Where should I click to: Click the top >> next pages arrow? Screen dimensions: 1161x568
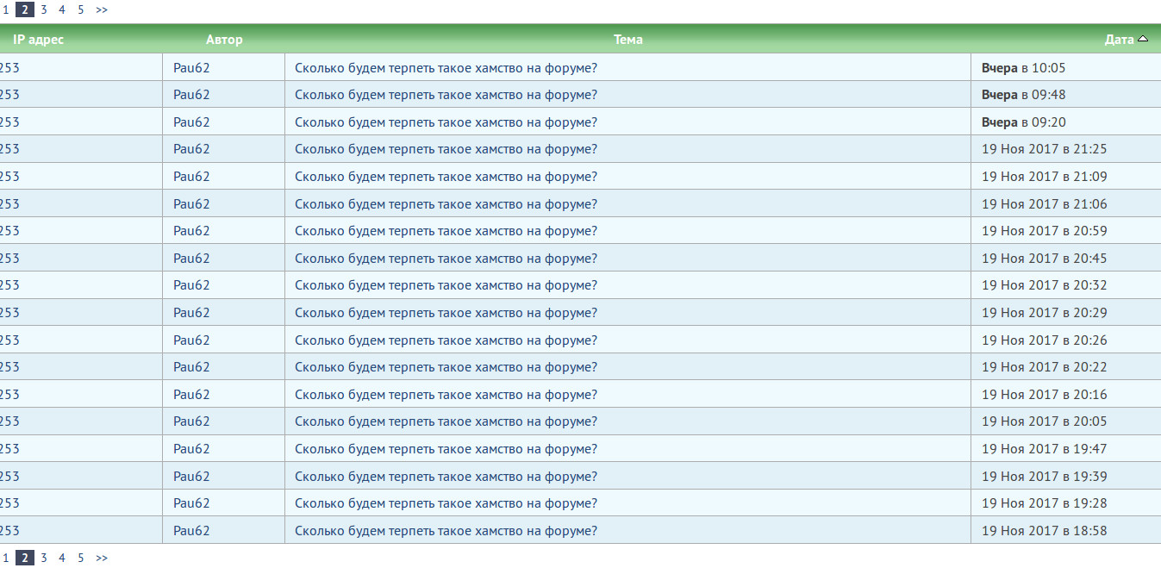pyautogui.click(x=102, y=10)
